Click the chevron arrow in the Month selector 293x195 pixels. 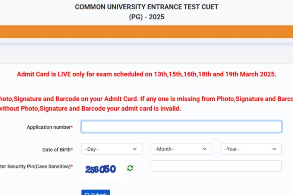click(204, 149)
